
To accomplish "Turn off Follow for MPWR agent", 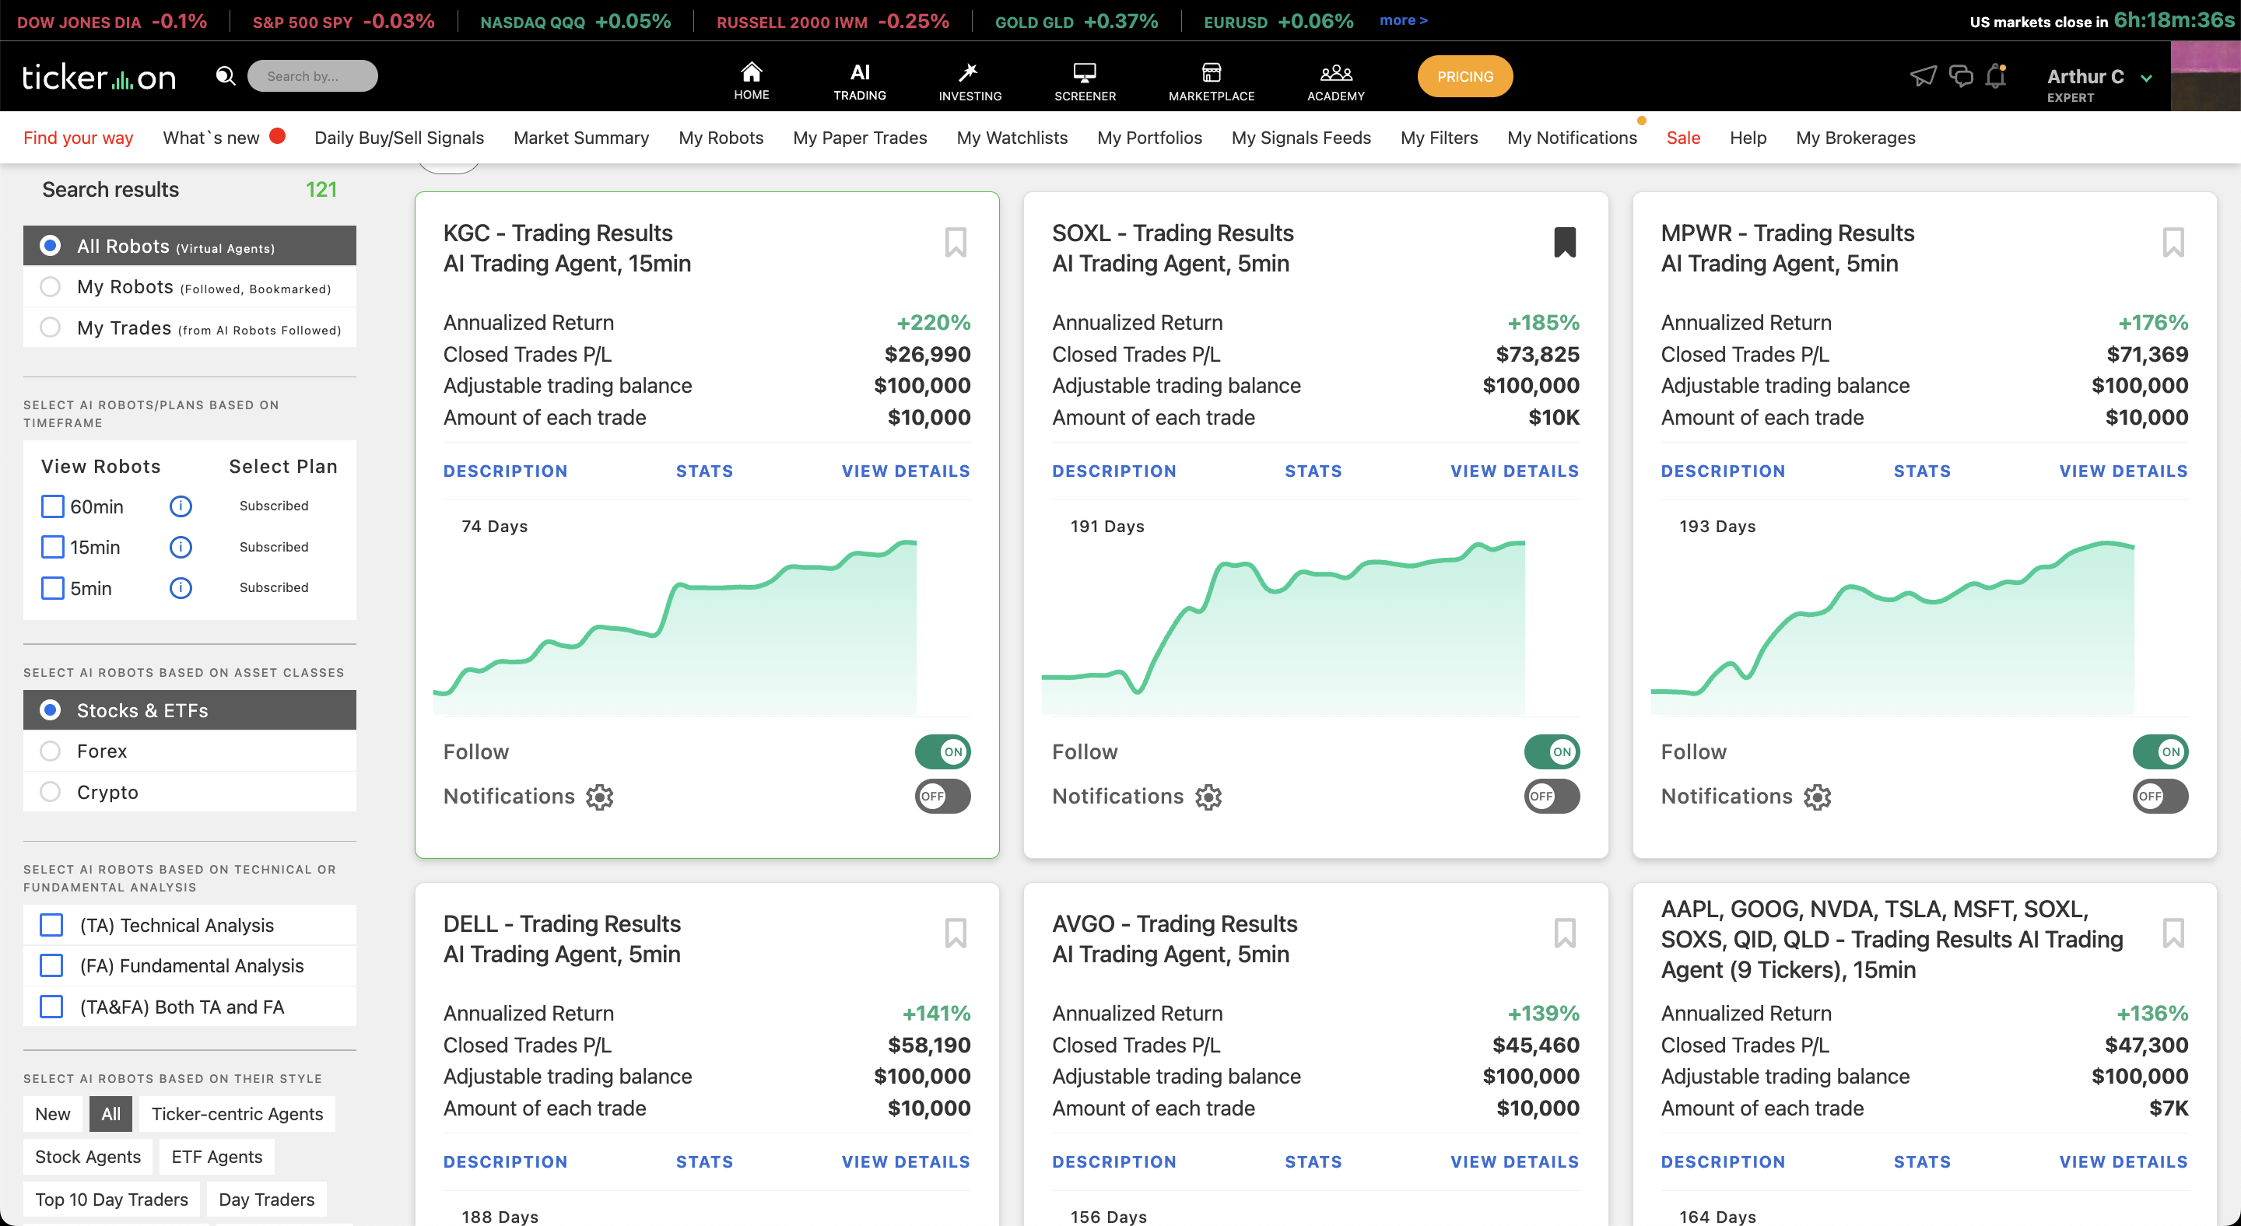I will point(2159,751).
